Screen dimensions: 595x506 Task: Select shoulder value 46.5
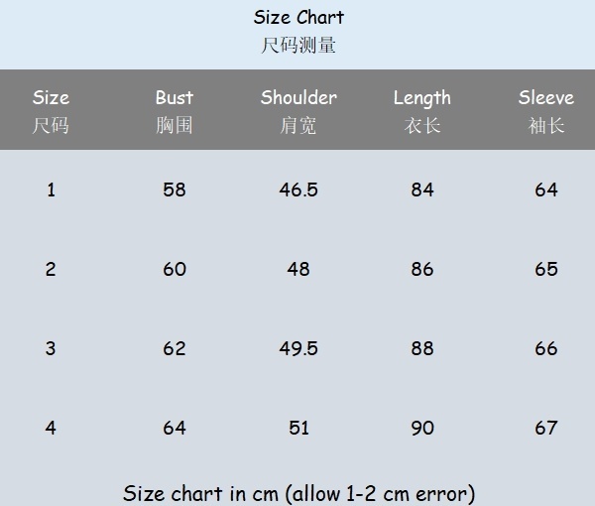pos(298,190)
